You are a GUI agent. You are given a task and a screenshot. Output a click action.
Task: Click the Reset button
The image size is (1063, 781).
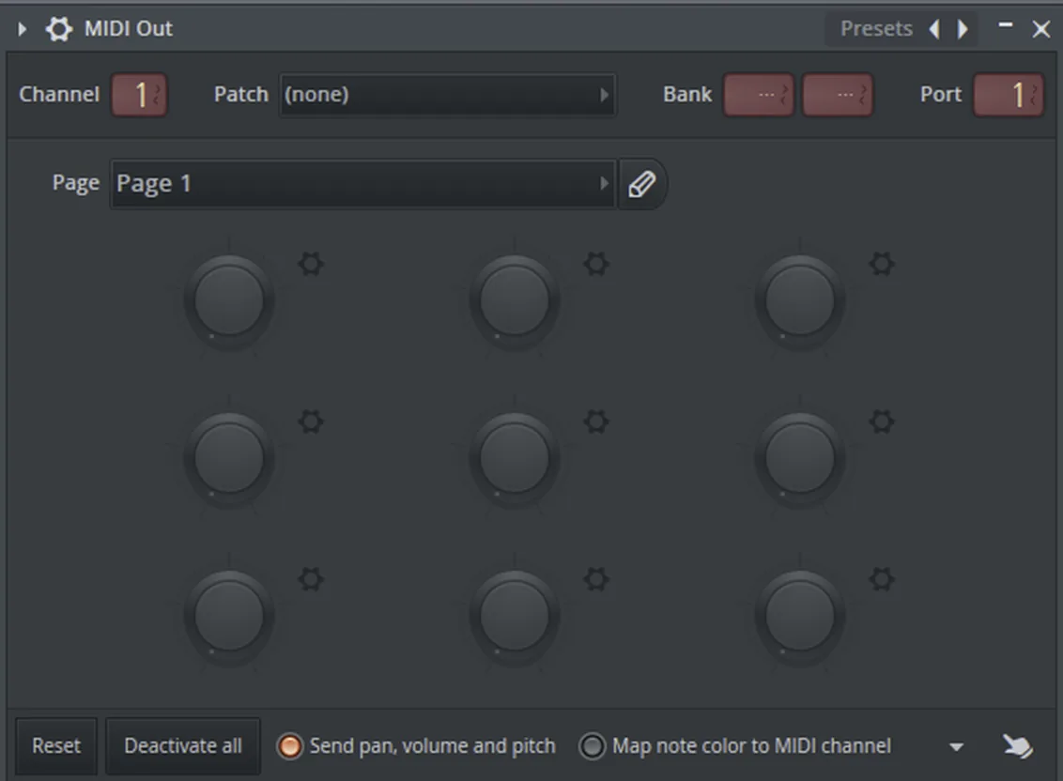pyautogui.click(x=56, y=745)
